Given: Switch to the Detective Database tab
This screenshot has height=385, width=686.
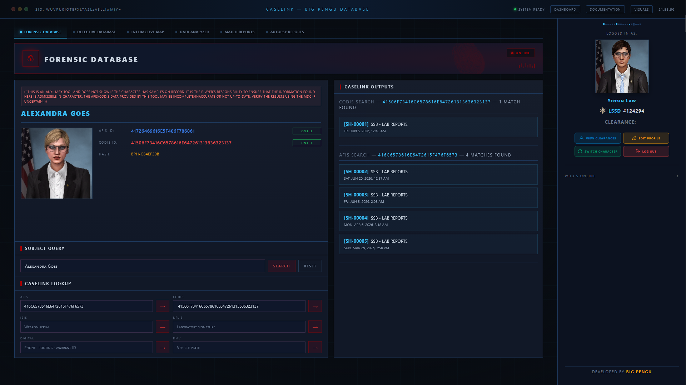Looking at the screenshot, I should point(94,32).
